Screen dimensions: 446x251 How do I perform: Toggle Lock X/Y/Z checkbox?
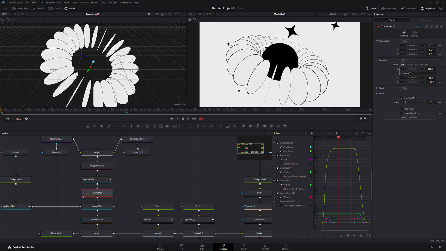tap(402, 98)
